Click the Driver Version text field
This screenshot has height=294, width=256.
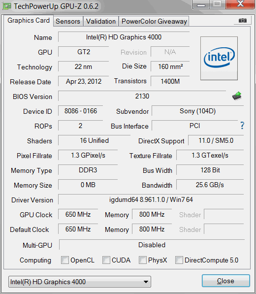pyautogui.click(x=151, y=199)
